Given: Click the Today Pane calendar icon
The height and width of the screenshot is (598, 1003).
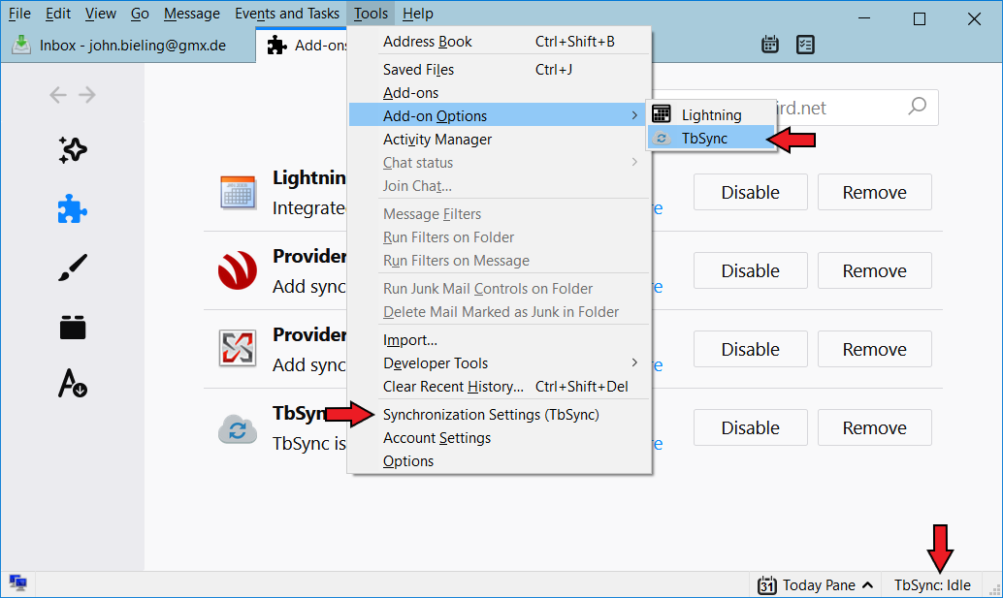Looking at the screenshot, I should 766,585.
